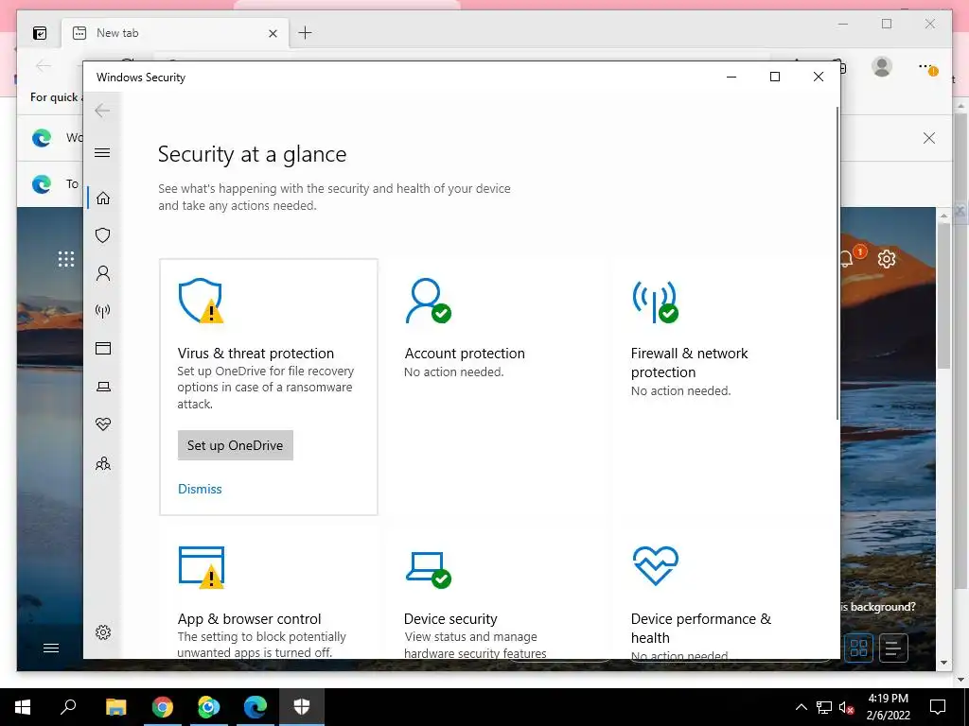Open the Windows Start menu
969x726 pixels.
coord(23,707)
